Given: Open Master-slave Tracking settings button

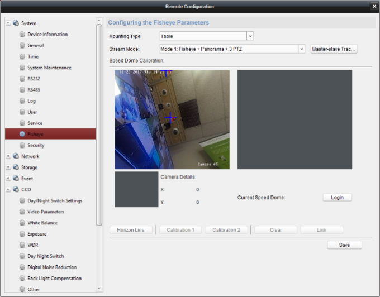Looking at the screenshot, I should pos(334,49).
